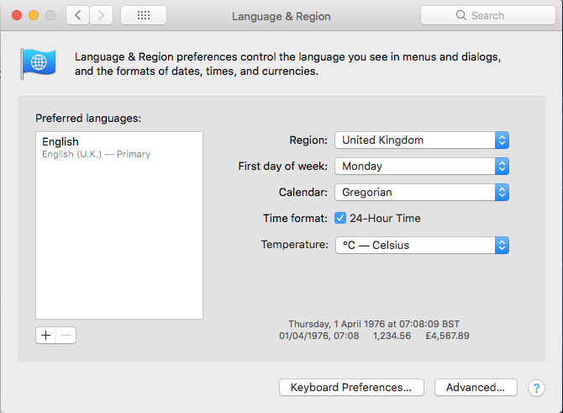
Task: Open the Calendar dropdown menu
Action: 422,193
